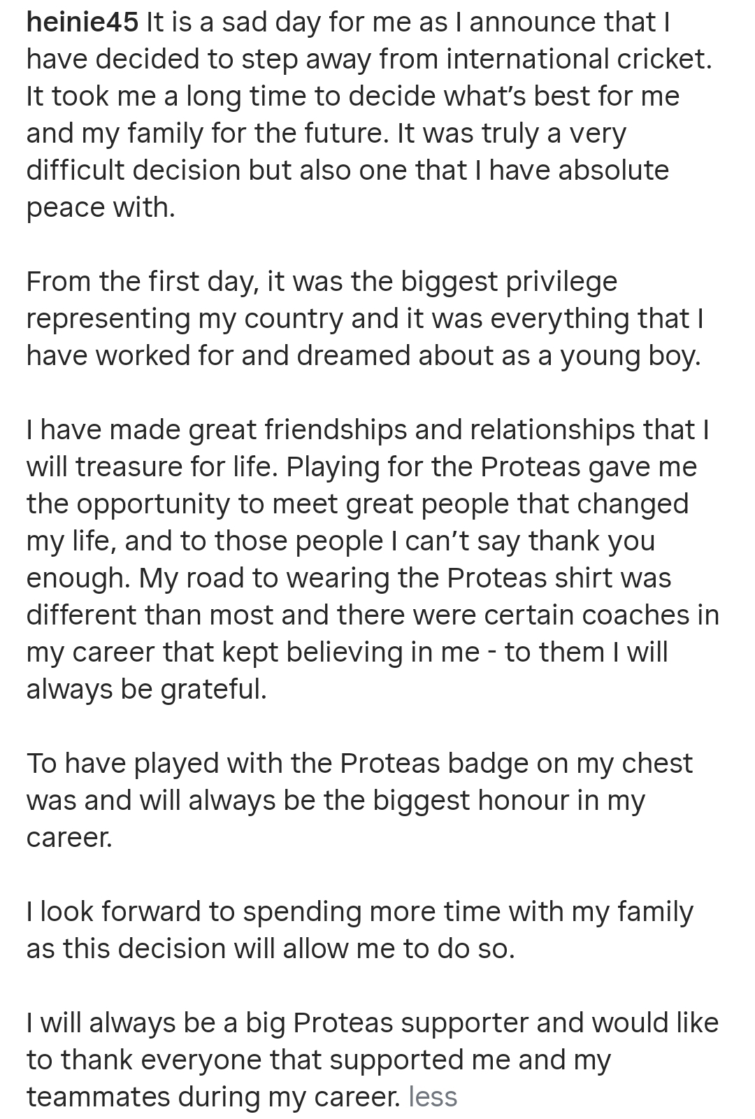Screen dimensions: 755x1119
Task: Click the 'I look forward to spending' paragraph
Action: [x=360, y=930]
